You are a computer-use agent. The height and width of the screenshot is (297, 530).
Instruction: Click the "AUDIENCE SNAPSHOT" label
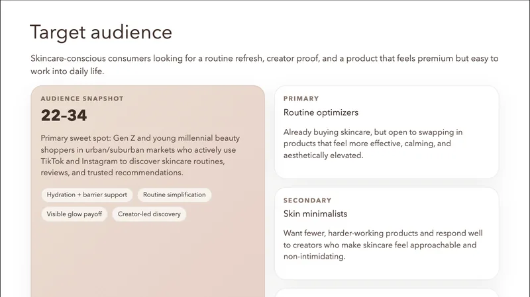click(82, 99)
